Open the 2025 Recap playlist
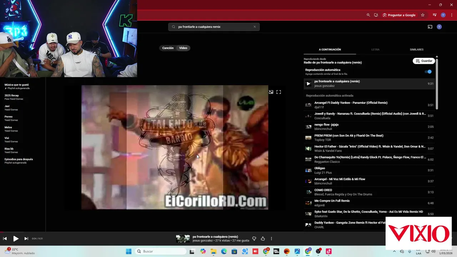 (14, 97)
